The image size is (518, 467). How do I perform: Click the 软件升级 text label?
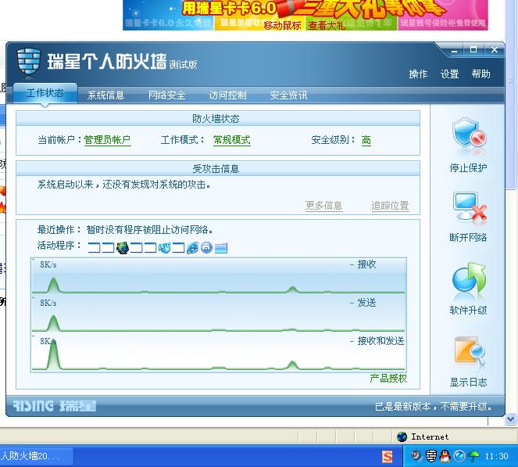[x=469, y=311]
